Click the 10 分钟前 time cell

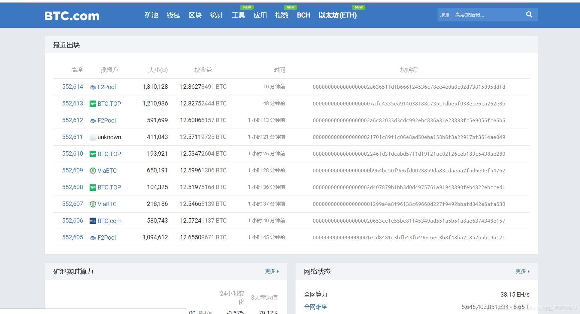click(x=274, y=87)
